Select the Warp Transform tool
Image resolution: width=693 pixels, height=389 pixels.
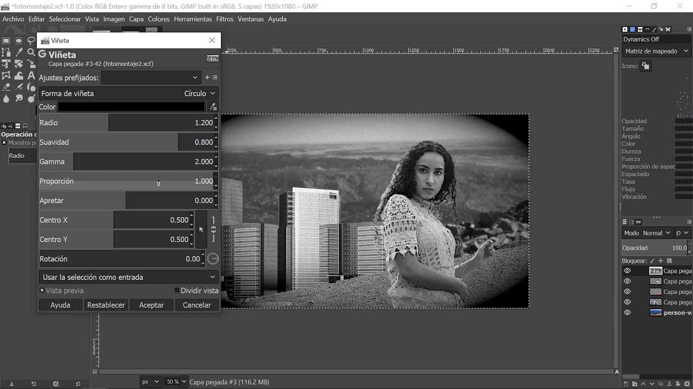point(19,76)
